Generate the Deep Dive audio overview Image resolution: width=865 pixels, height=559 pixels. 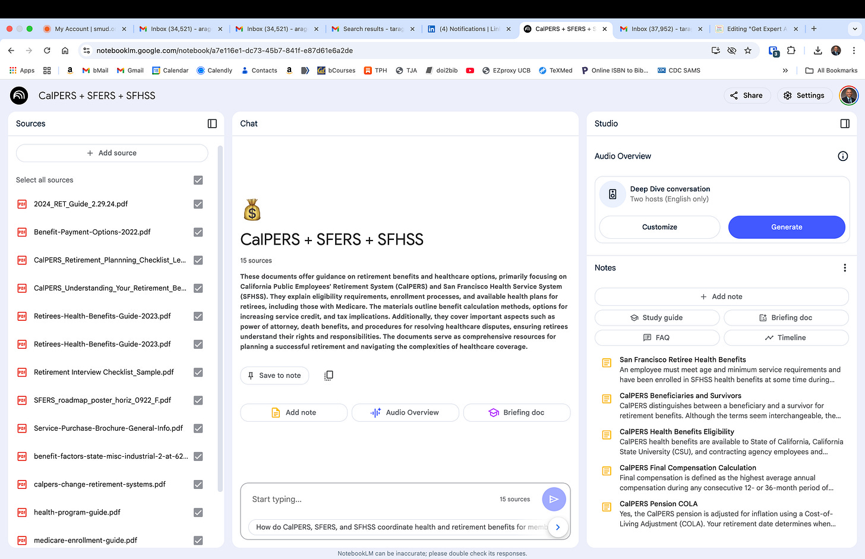787,227
